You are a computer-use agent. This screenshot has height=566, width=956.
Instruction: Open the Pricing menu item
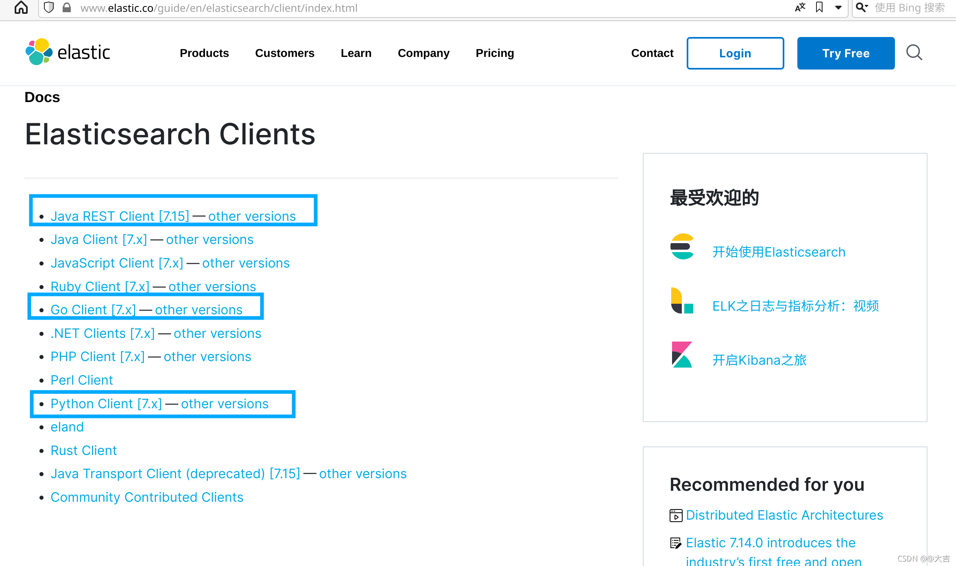pyautogui.click(x=495, y=53)
